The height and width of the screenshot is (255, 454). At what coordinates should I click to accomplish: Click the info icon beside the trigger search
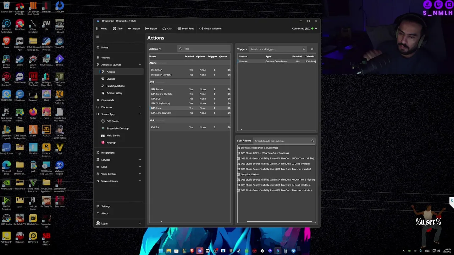(312, 49)
